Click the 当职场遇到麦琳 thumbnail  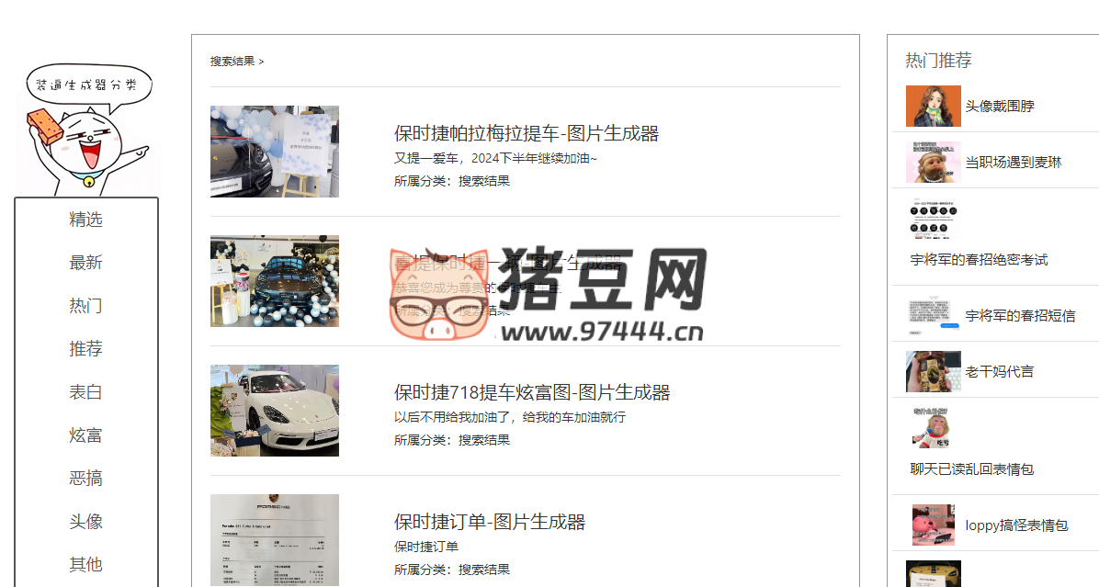(x=934, y=163)
